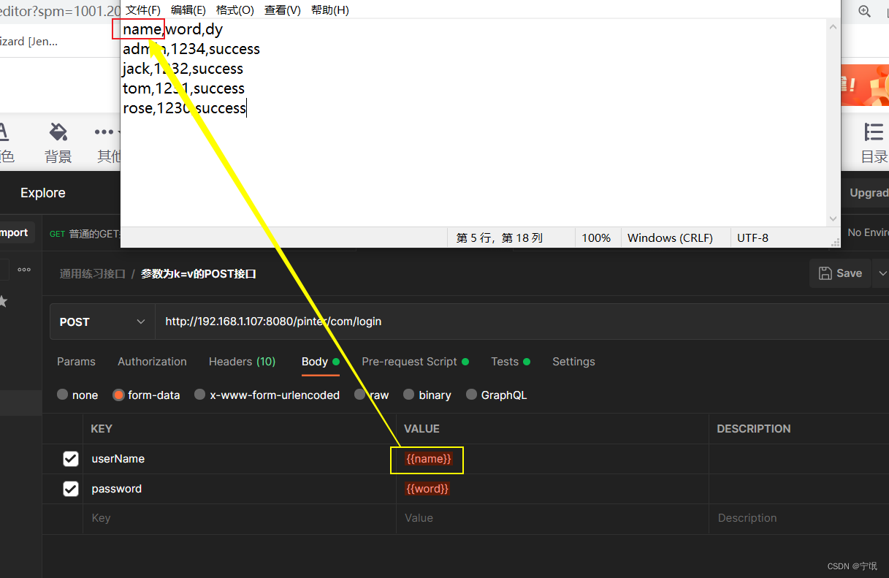Click the floppy disk icon on Save
The width and height of the screenshot is (889, 578).
point(825,273)
